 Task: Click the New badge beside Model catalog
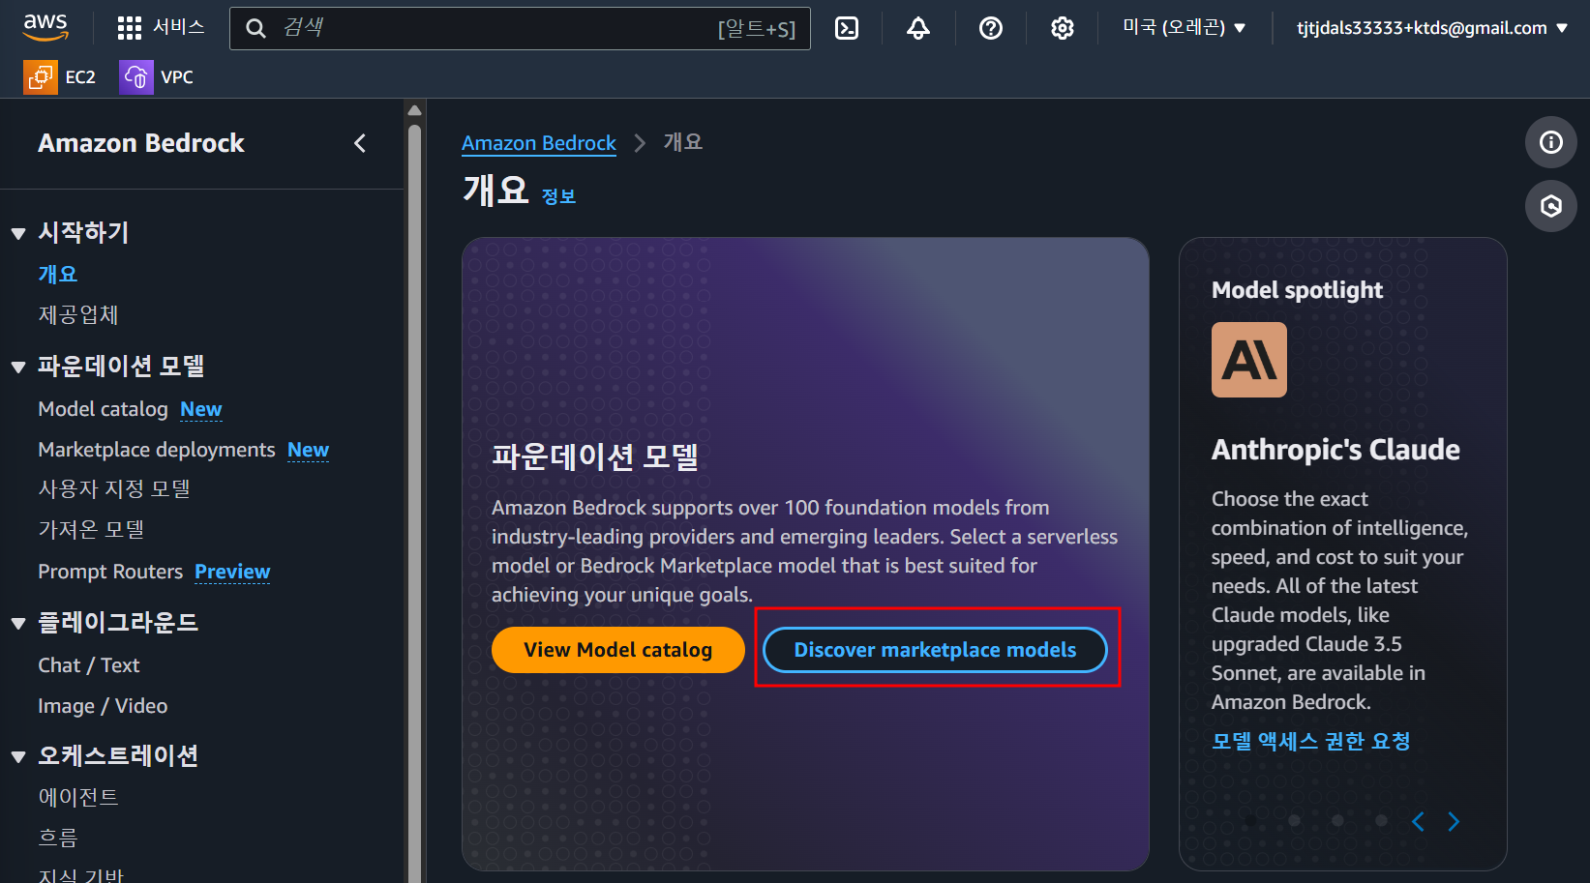201,409
